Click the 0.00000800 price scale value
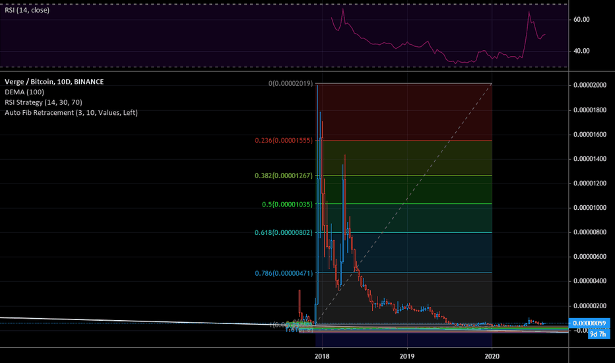 tap(589, 232)
